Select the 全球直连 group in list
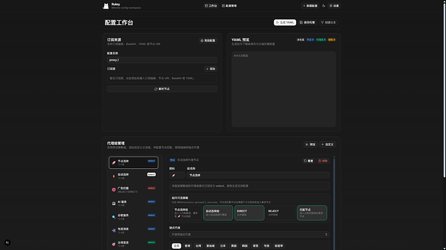This screenshot has height=250, width=446. pos(133,244)
